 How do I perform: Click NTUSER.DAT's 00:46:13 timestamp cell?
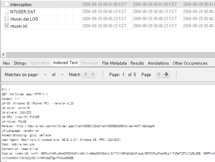[x=155, y=11]
